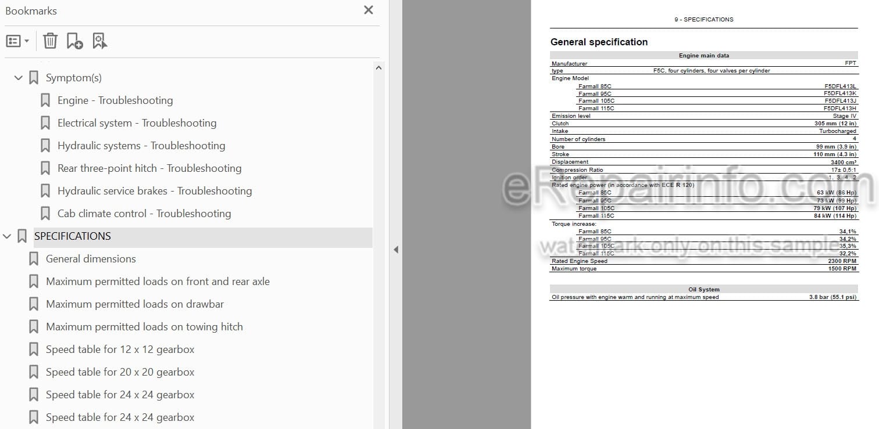The height and width of the screenshot is (429, 879).
Task: Click bookmark icon beside Hydraulic systems - Troubleshooting
Action: point(45,146)
